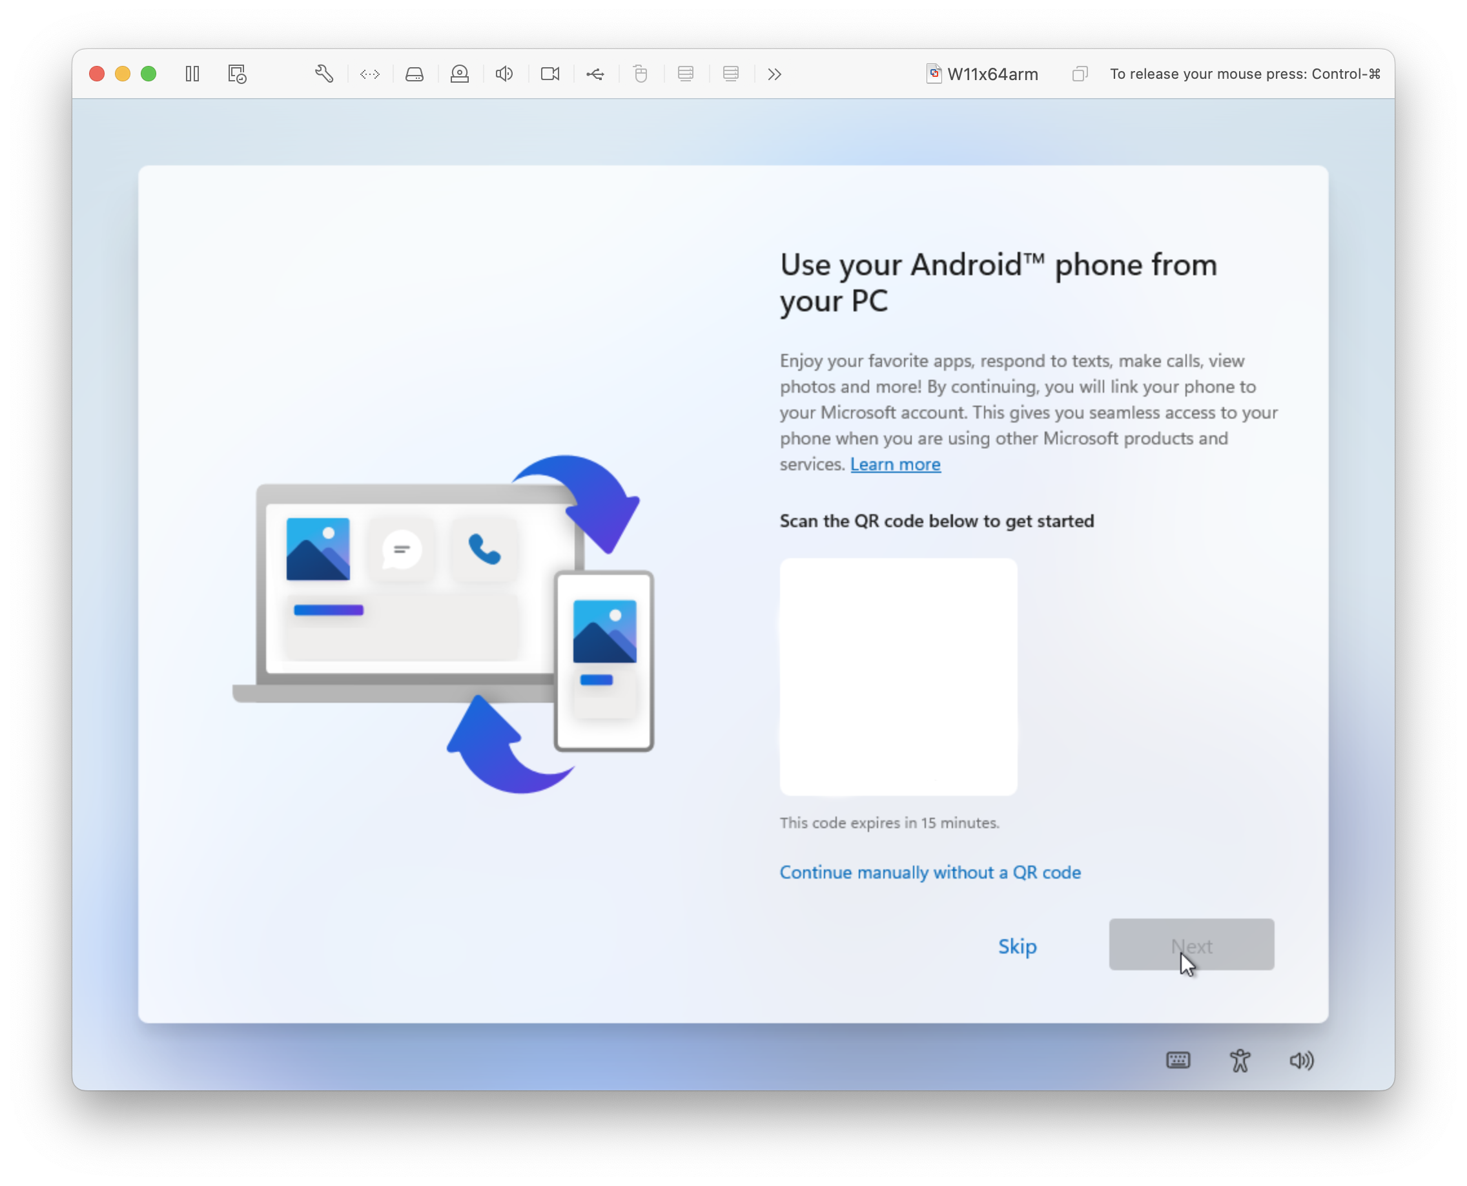Open the keyboard layout icon at bottom

point(1178,1060)
